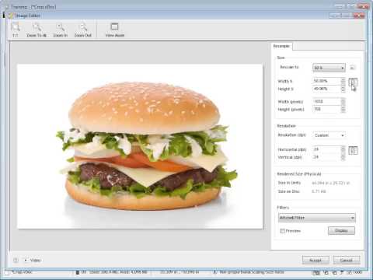Viewport: 373px width, 280px height.
Task: Click the Width % spinner arrows
Action: (x=343, y=81)
